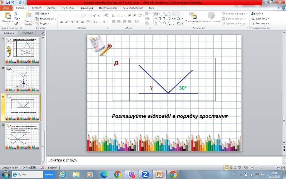The height and width of the screenshot is (179, 286).
Task: Click the Упорядочить arrange icon
Action: 193,15
